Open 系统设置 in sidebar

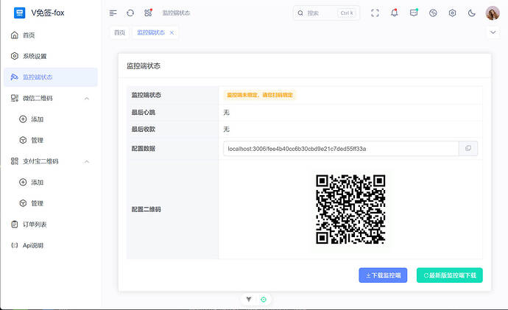click(x=51, y=56)
